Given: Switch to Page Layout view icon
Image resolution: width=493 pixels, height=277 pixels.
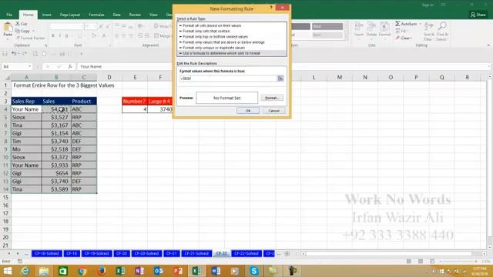Looking at the screenshot, I should [421, 262].
